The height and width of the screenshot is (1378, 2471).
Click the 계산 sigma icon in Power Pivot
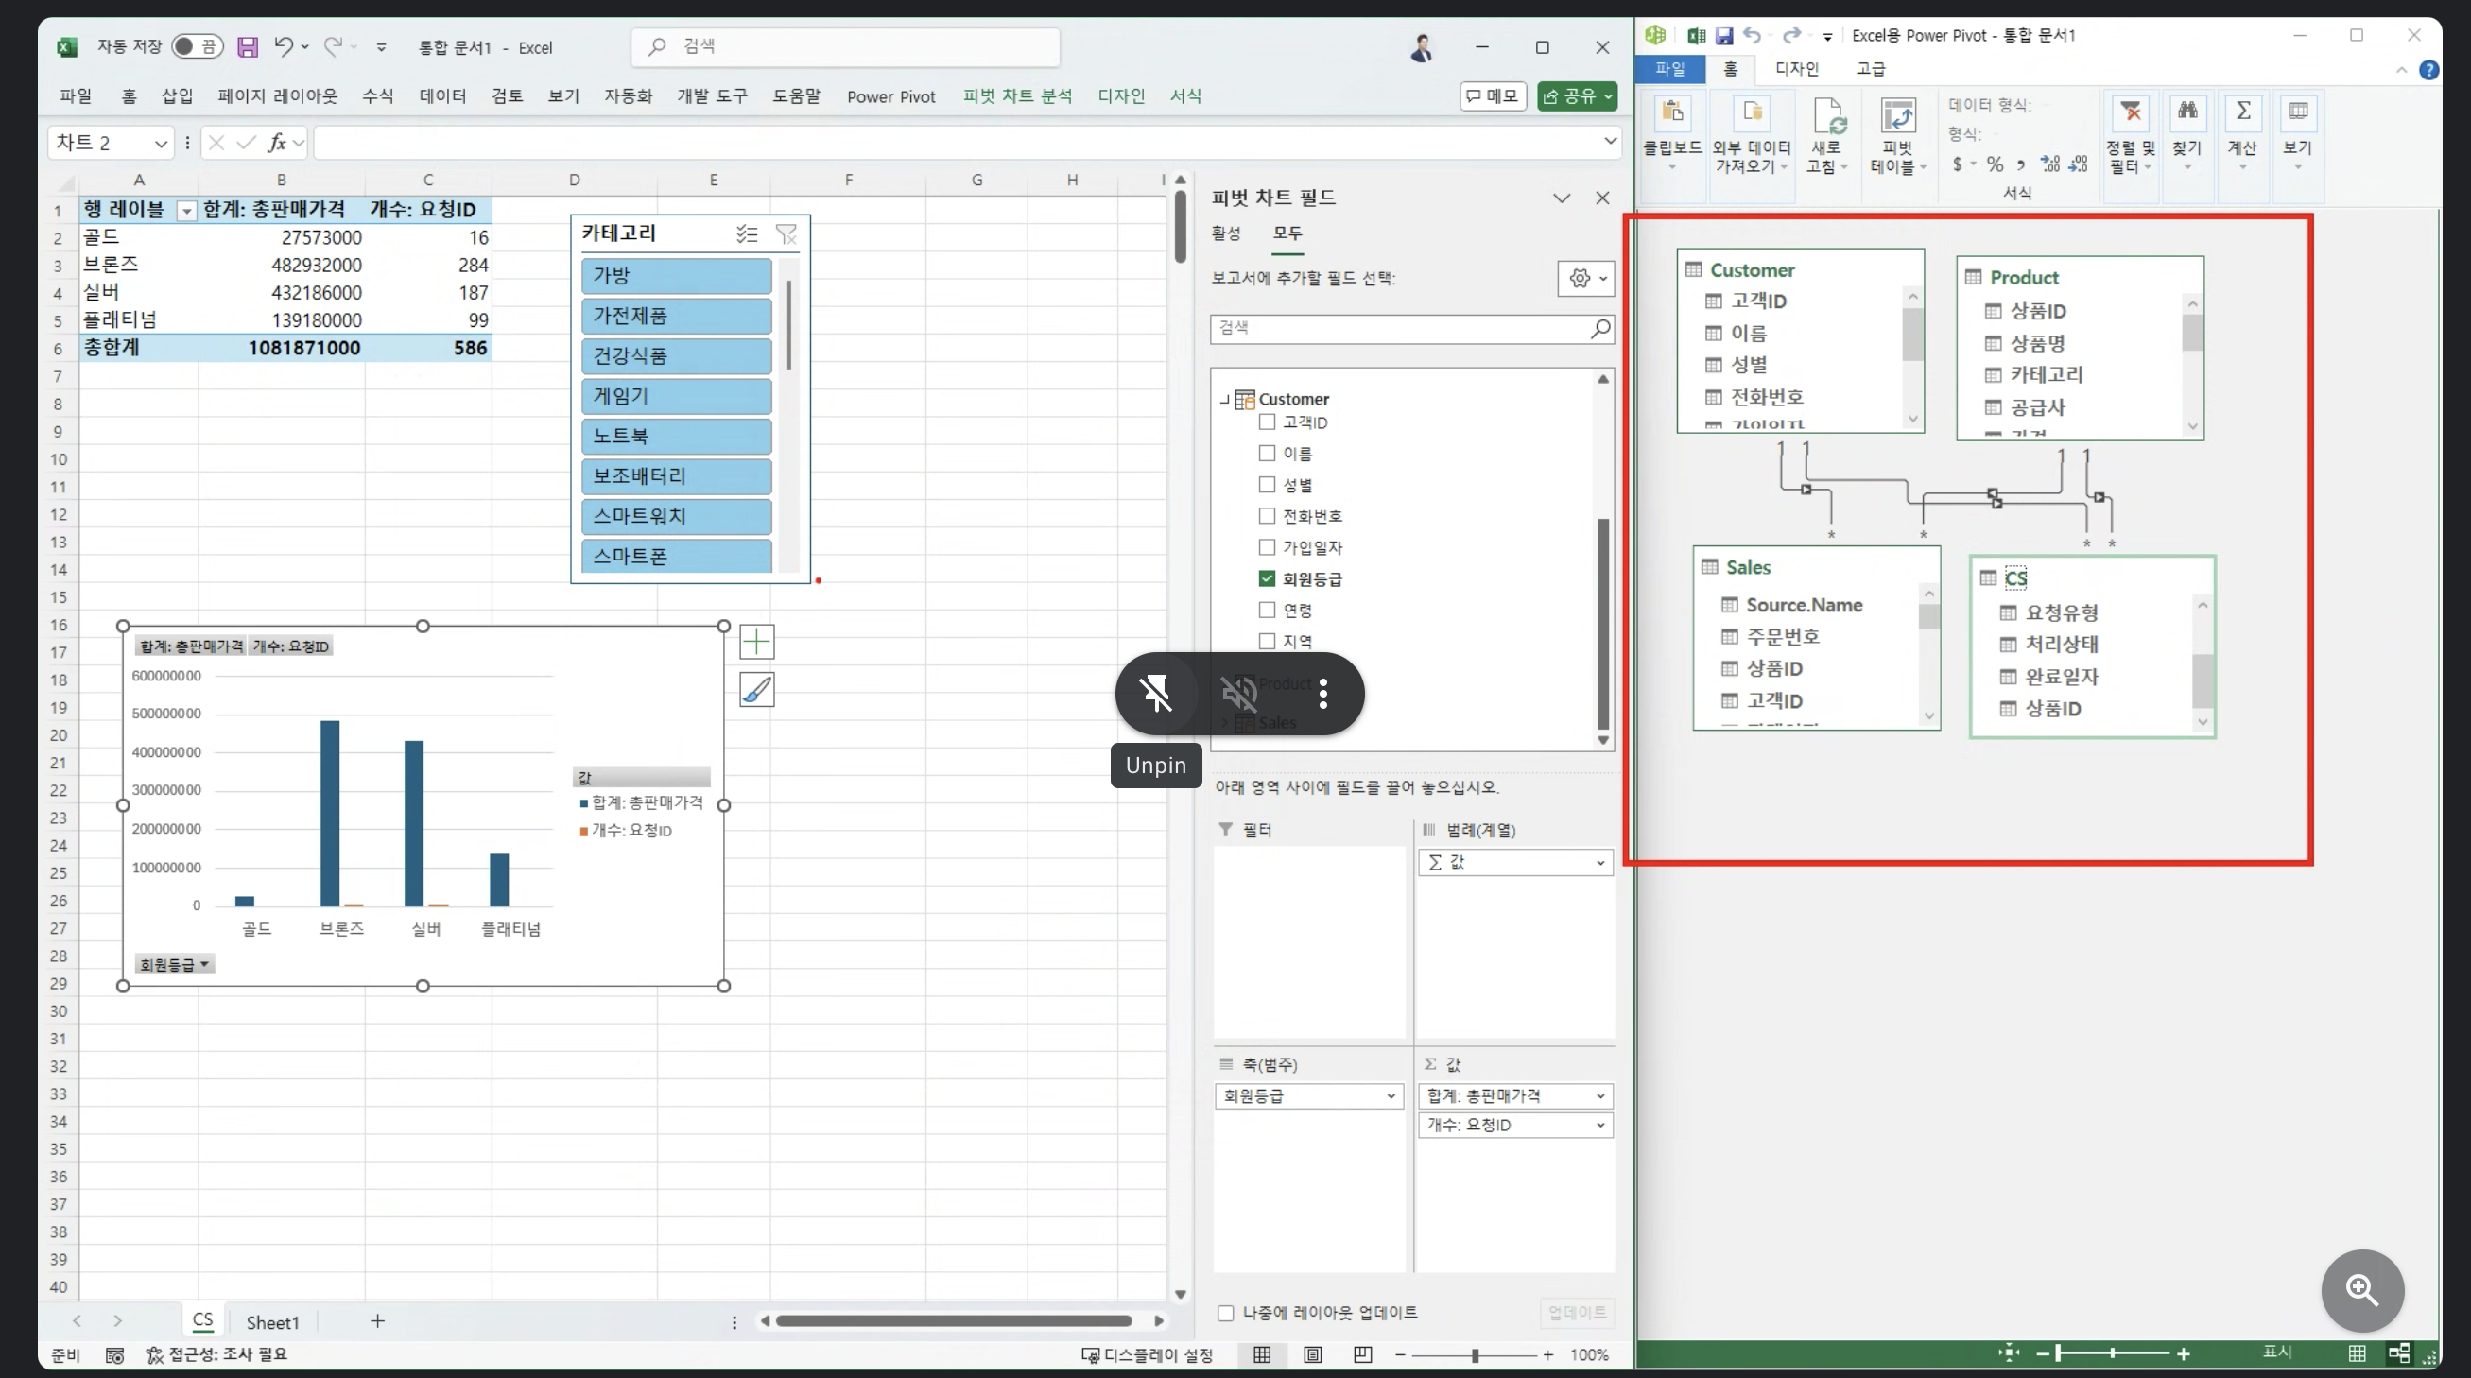point(2242,113)
